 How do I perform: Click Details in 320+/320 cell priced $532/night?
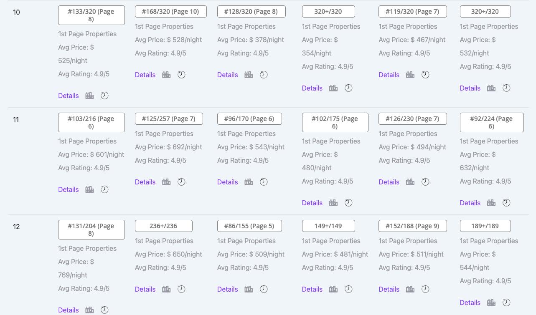[x=470, y=88]
